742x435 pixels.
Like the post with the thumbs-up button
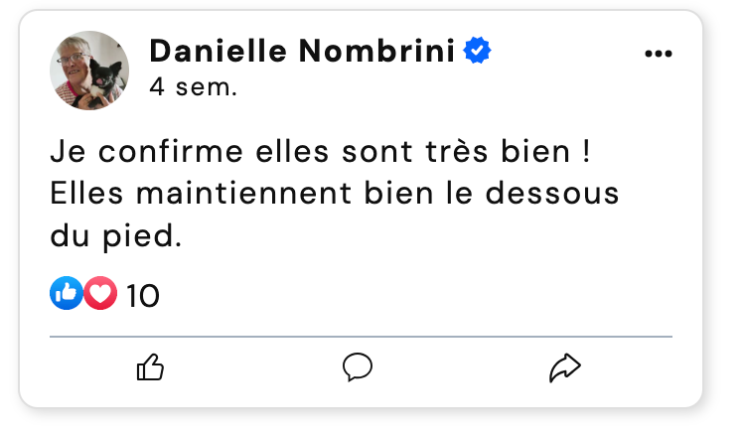point(150,368)
